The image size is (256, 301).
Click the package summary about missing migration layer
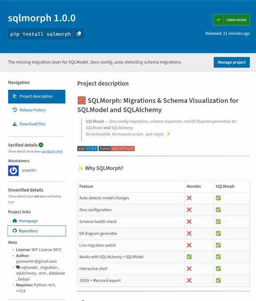[x=95, y=62]
